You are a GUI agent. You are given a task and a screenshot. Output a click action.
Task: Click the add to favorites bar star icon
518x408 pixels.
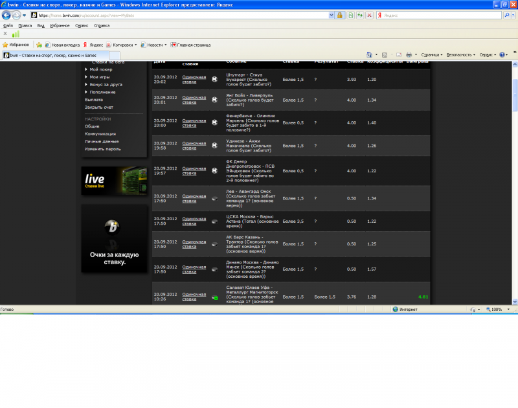39,45
